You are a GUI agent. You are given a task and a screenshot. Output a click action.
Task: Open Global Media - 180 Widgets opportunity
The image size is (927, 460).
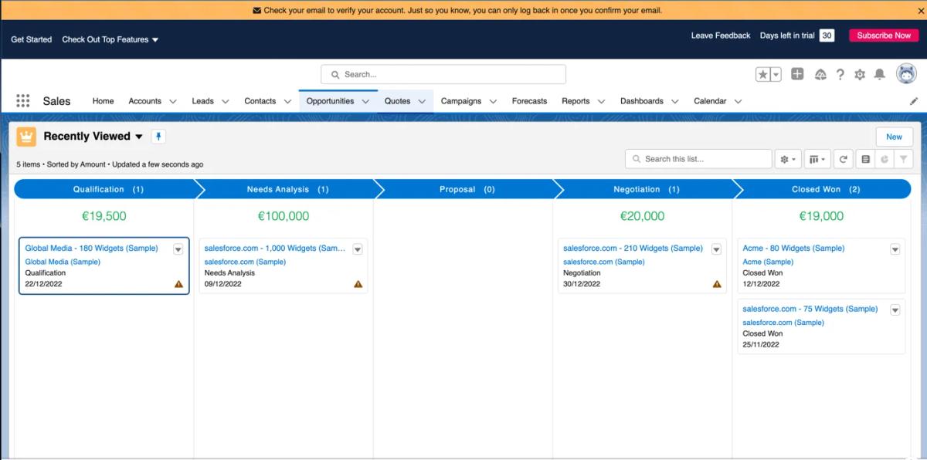(x=91, y=249)
